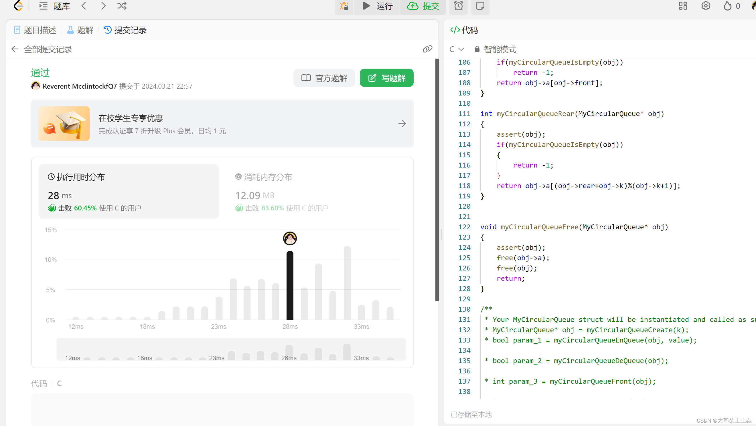
Task: Click the 提交记录 history clock icon
Action: point(107,30)
